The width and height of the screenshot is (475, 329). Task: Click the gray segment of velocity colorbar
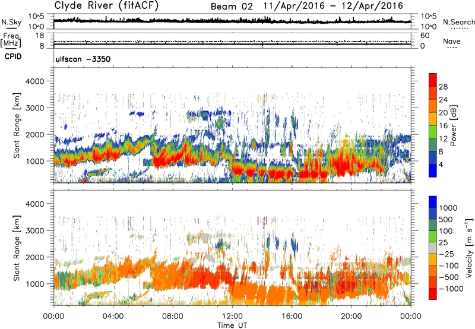coord(433,248)
